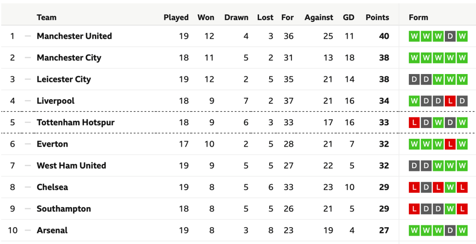
Task: Go to the Everton team link
Action: pos(52,144)
